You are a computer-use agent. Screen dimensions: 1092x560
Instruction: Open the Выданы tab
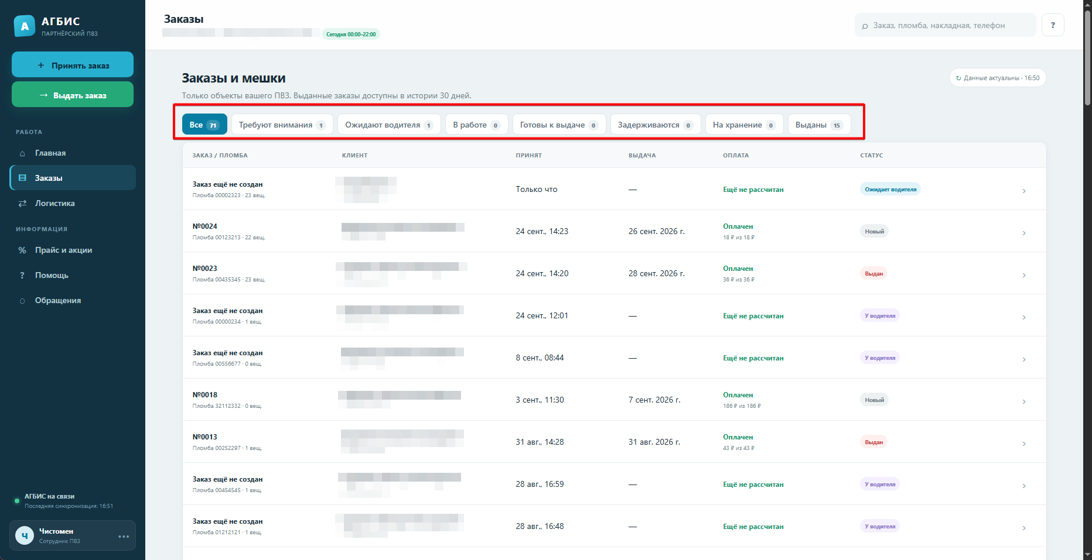[819, 125]
